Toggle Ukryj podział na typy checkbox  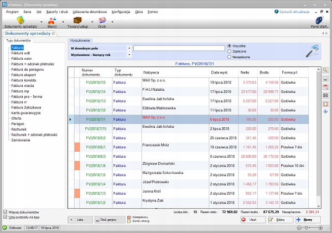[6, 218]
